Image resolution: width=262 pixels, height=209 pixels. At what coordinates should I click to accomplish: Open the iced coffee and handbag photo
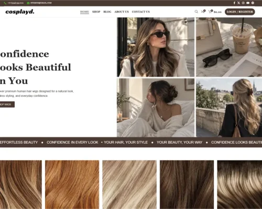click(229, 47)
